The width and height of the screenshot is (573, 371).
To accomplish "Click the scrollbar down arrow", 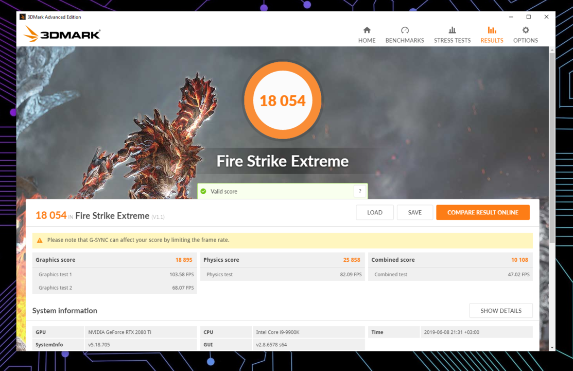I will pos(552,348).
